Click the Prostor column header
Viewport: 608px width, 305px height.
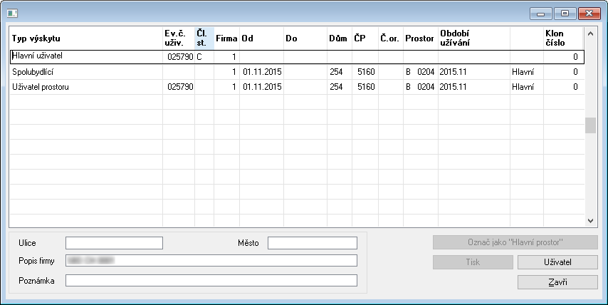point(421,38)
